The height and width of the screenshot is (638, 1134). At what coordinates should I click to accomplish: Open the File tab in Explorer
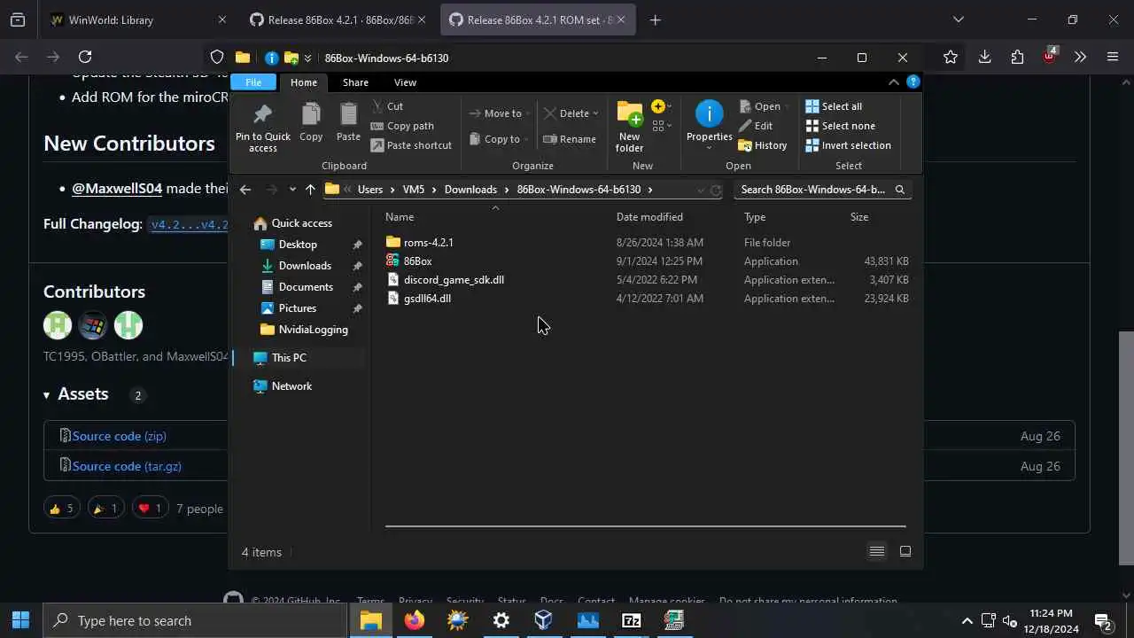coord(253,82)
